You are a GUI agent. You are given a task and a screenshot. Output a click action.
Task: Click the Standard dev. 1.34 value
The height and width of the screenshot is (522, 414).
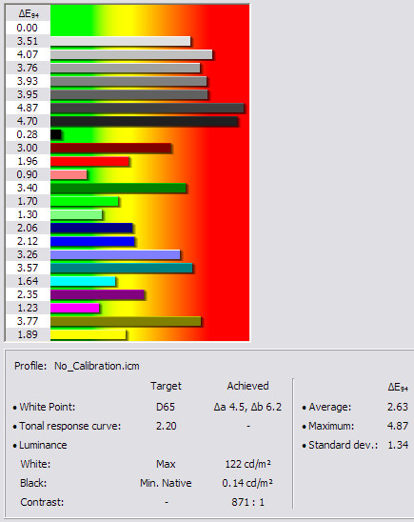(x=398, y=445)
